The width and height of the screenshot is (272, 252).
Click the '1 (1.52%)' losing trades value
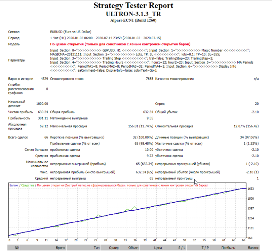(251, 144)
